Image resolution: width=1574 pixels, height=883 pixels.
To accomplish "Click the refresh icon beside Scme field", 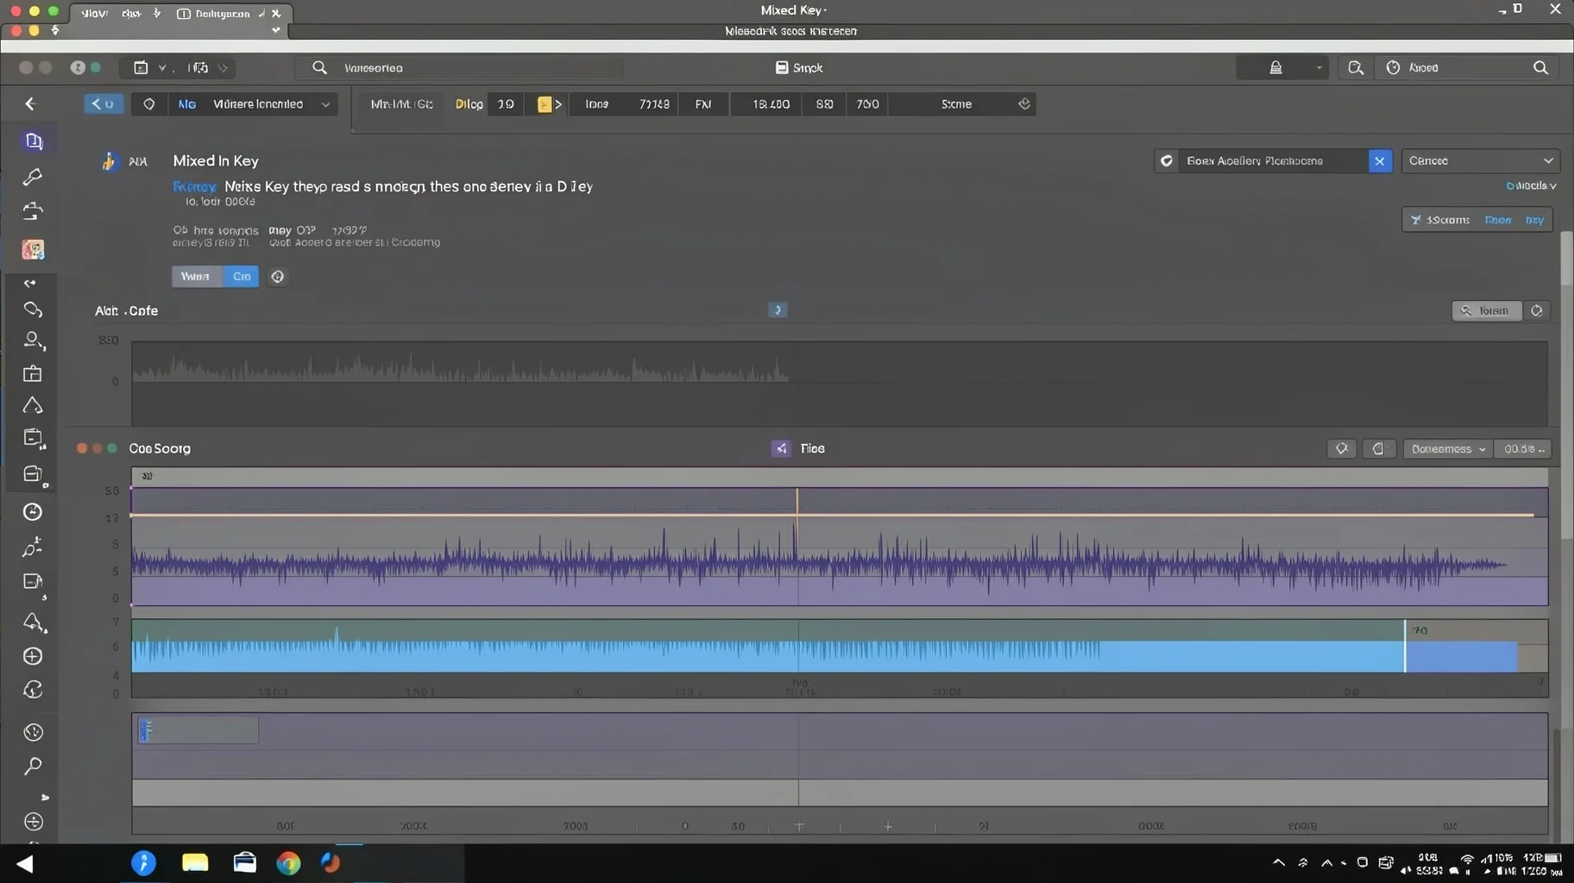I will (x=1024, y=103).
